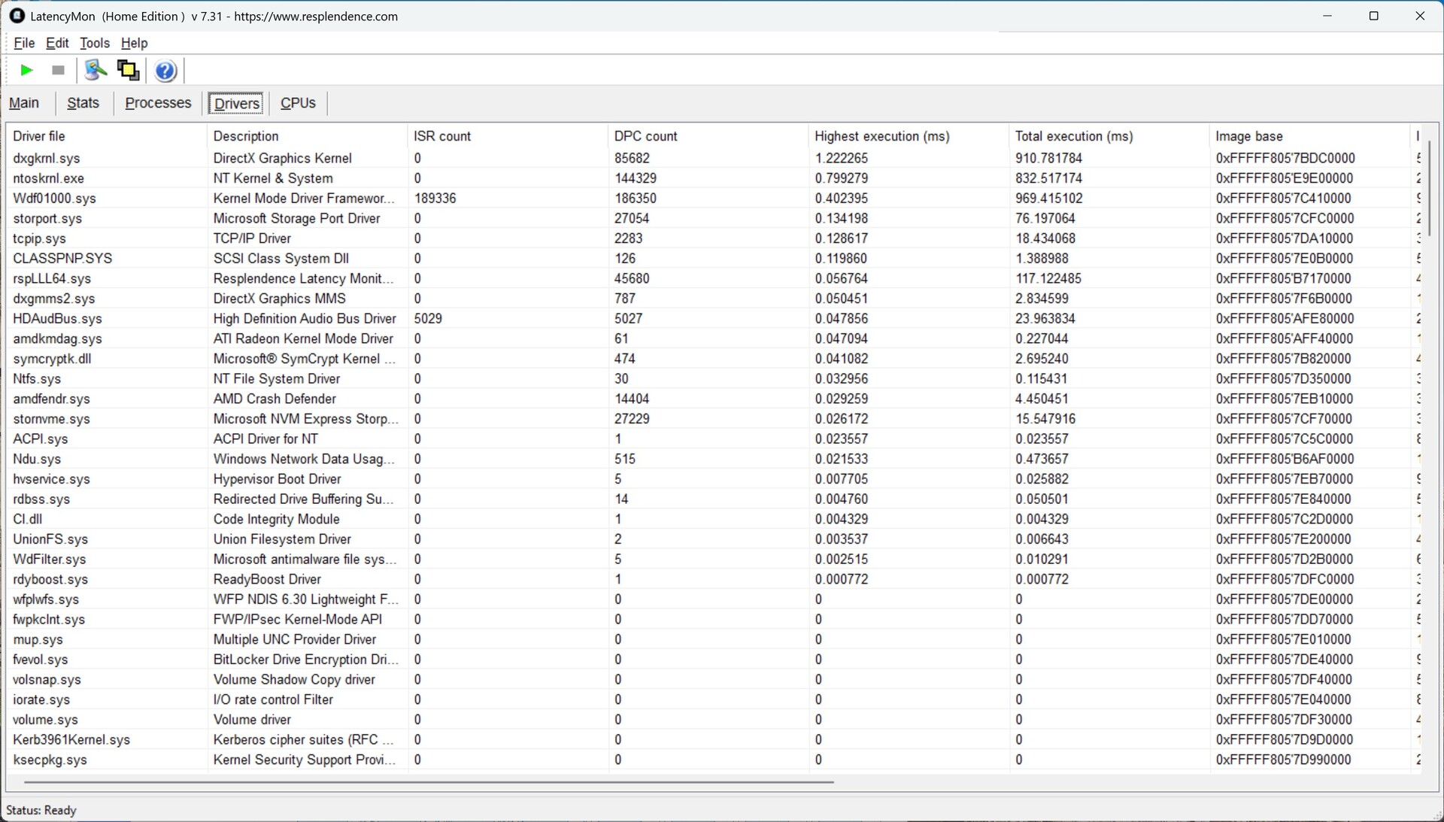Viewport: 1444px width, 822px height.
Task: Open the Tools menu
Action: click(95, 43)
